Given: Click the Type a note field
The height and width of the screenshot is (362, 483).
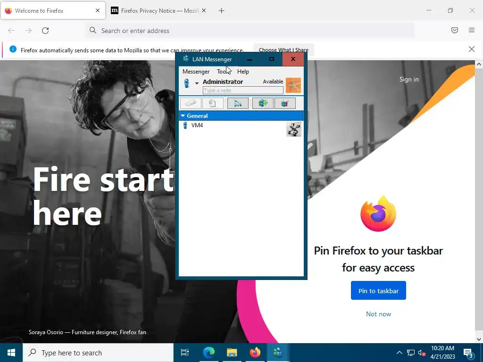Looking at the screenshot, I should pyautogui.click(x=243, y=90).
